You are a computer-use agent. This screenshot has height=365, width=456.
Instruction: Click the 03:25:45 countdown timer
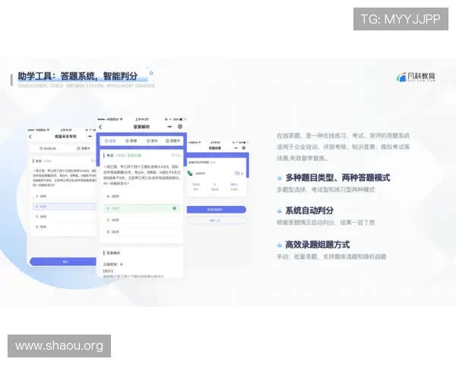coord(49,148)
